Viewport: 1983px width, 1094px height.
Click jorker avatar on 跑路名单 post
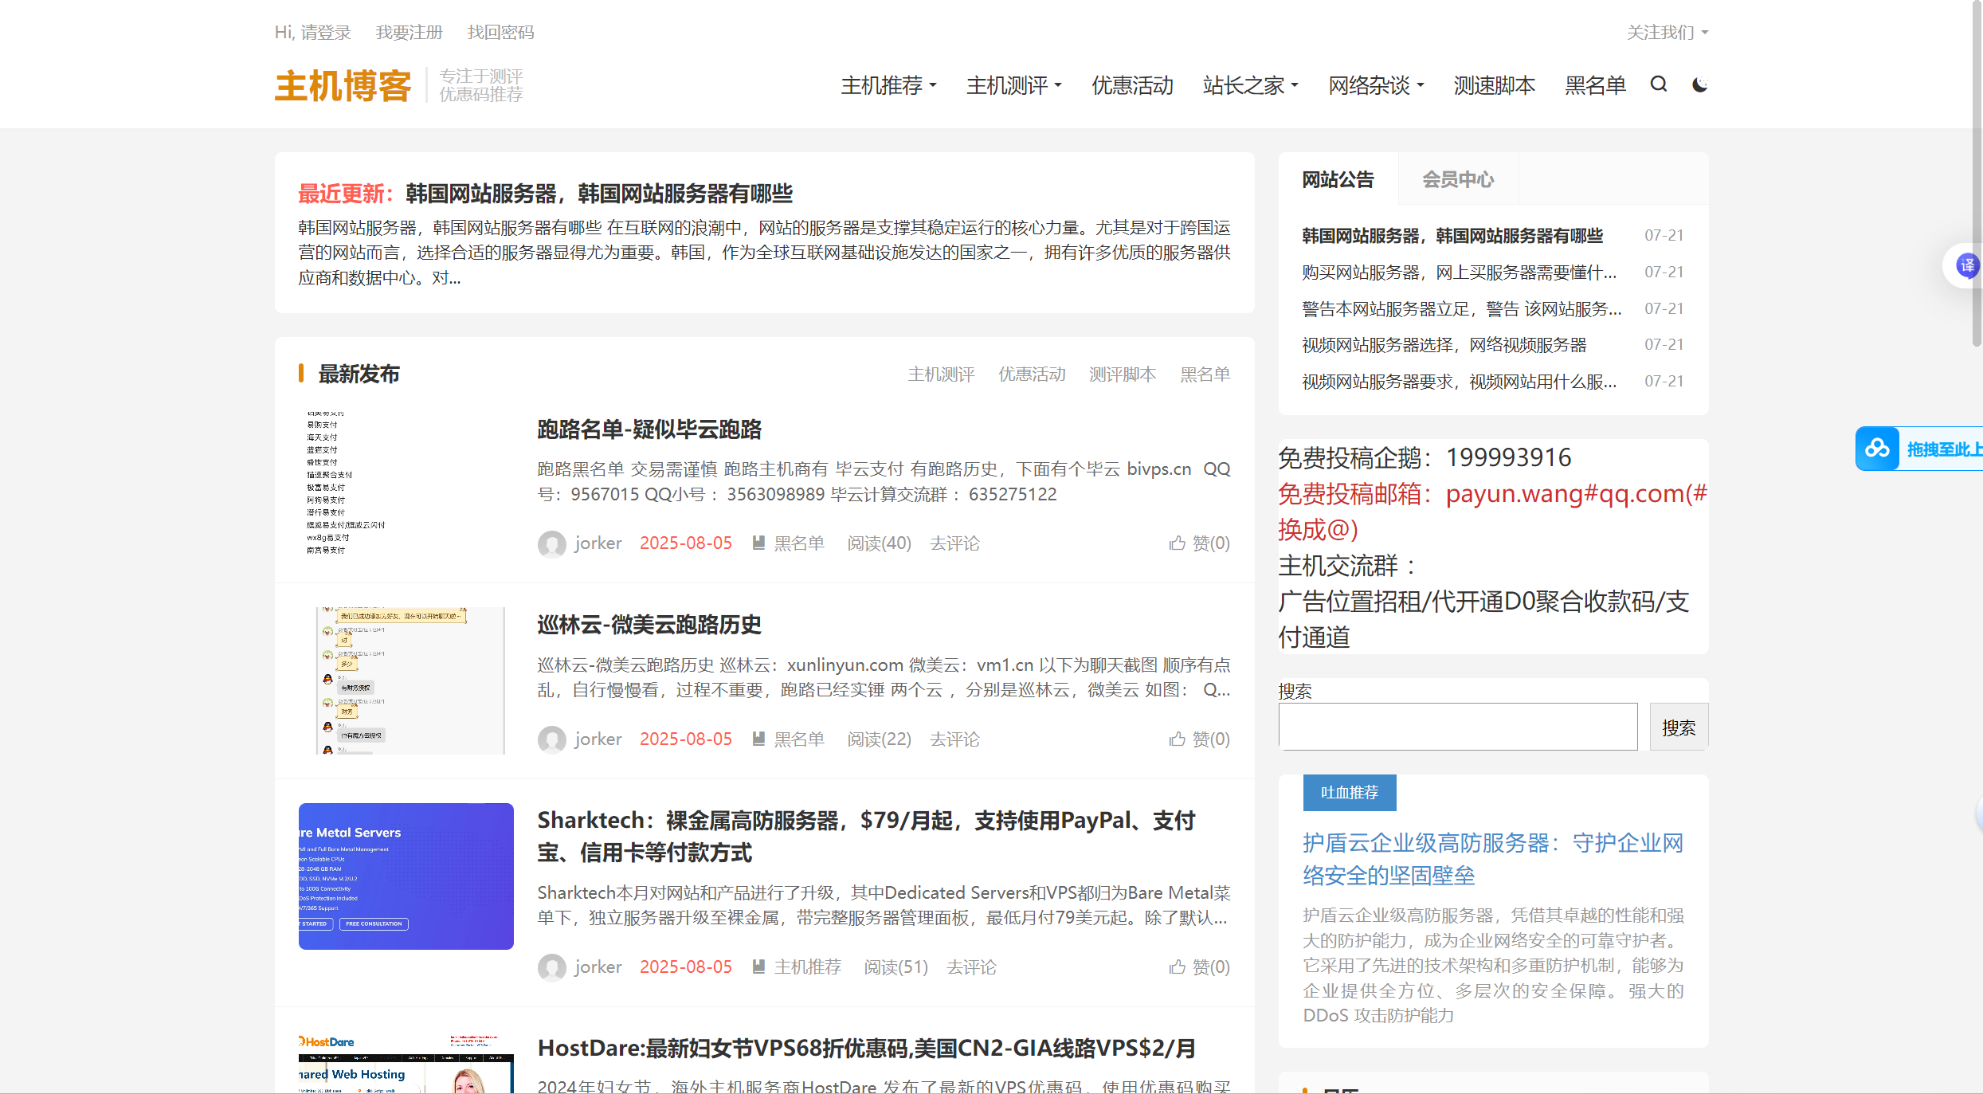[x=551, y=544]
